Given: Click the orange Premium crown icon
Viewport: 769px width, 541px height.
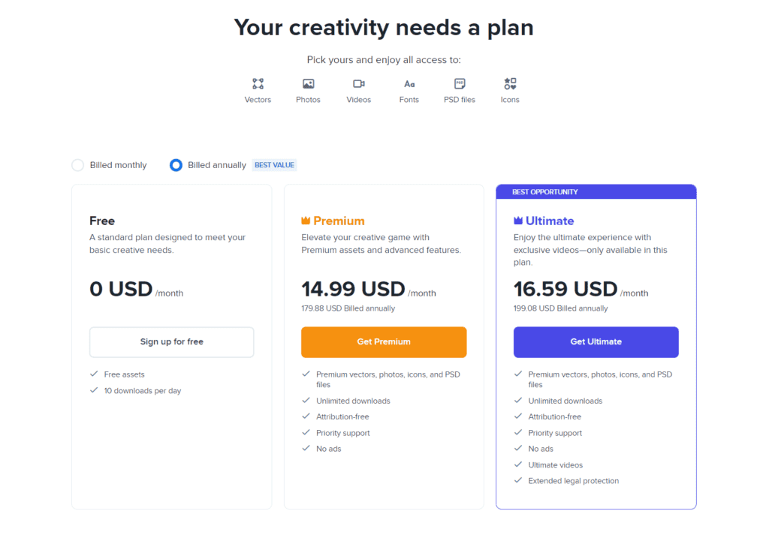Looking at the screenshot, I should 305,221.
